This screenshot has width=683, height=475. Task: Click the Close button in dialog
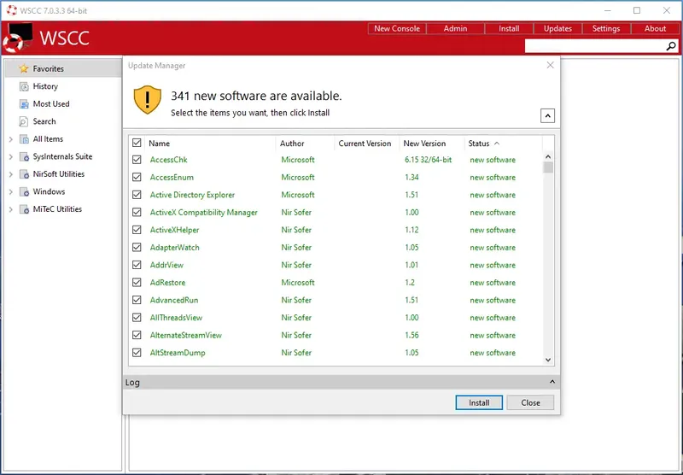tap(530, 402)
